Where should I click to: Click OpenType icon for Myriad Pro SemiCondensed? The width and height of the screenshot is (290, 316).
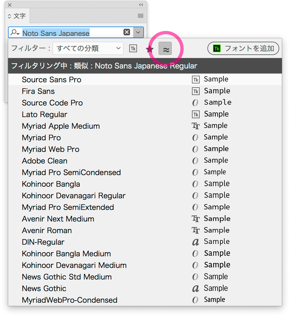(x=195, y=172)
